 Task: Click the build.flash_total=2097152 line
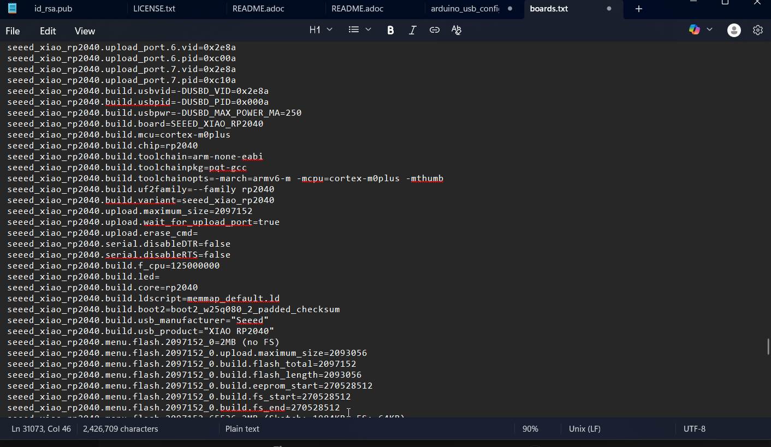point(182,364)
